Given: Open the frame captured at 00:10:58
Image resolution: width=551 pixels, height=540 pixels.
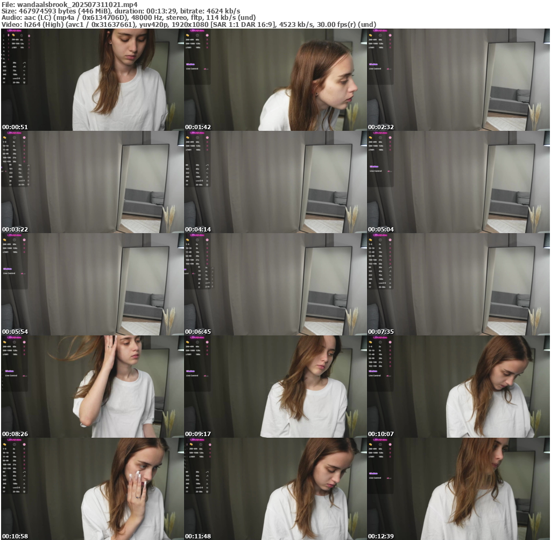Looking at the screenshot, I should pos(93,489).
